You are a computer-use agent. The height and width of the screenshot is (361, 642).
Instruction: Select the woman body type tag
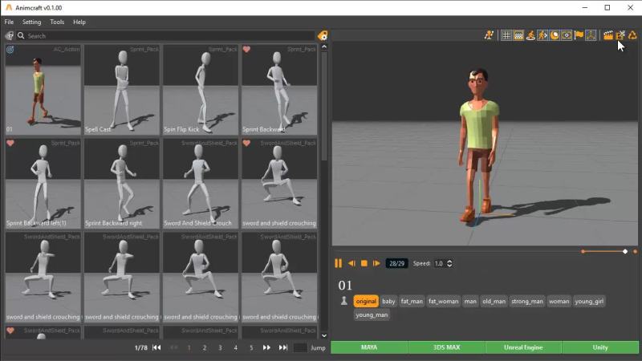559,302
